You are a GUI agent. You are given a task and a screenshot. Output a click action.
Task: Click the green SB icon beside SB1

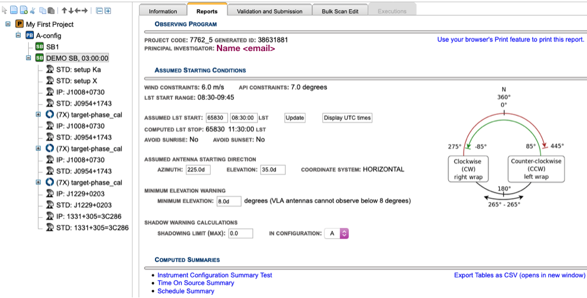[x=40, y=47]
